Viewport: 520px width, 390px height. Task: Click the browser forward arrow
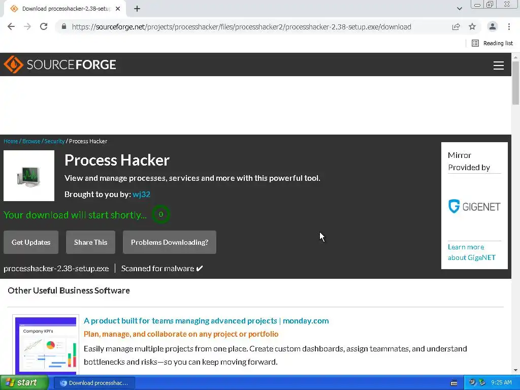click(x=27, y=26)
